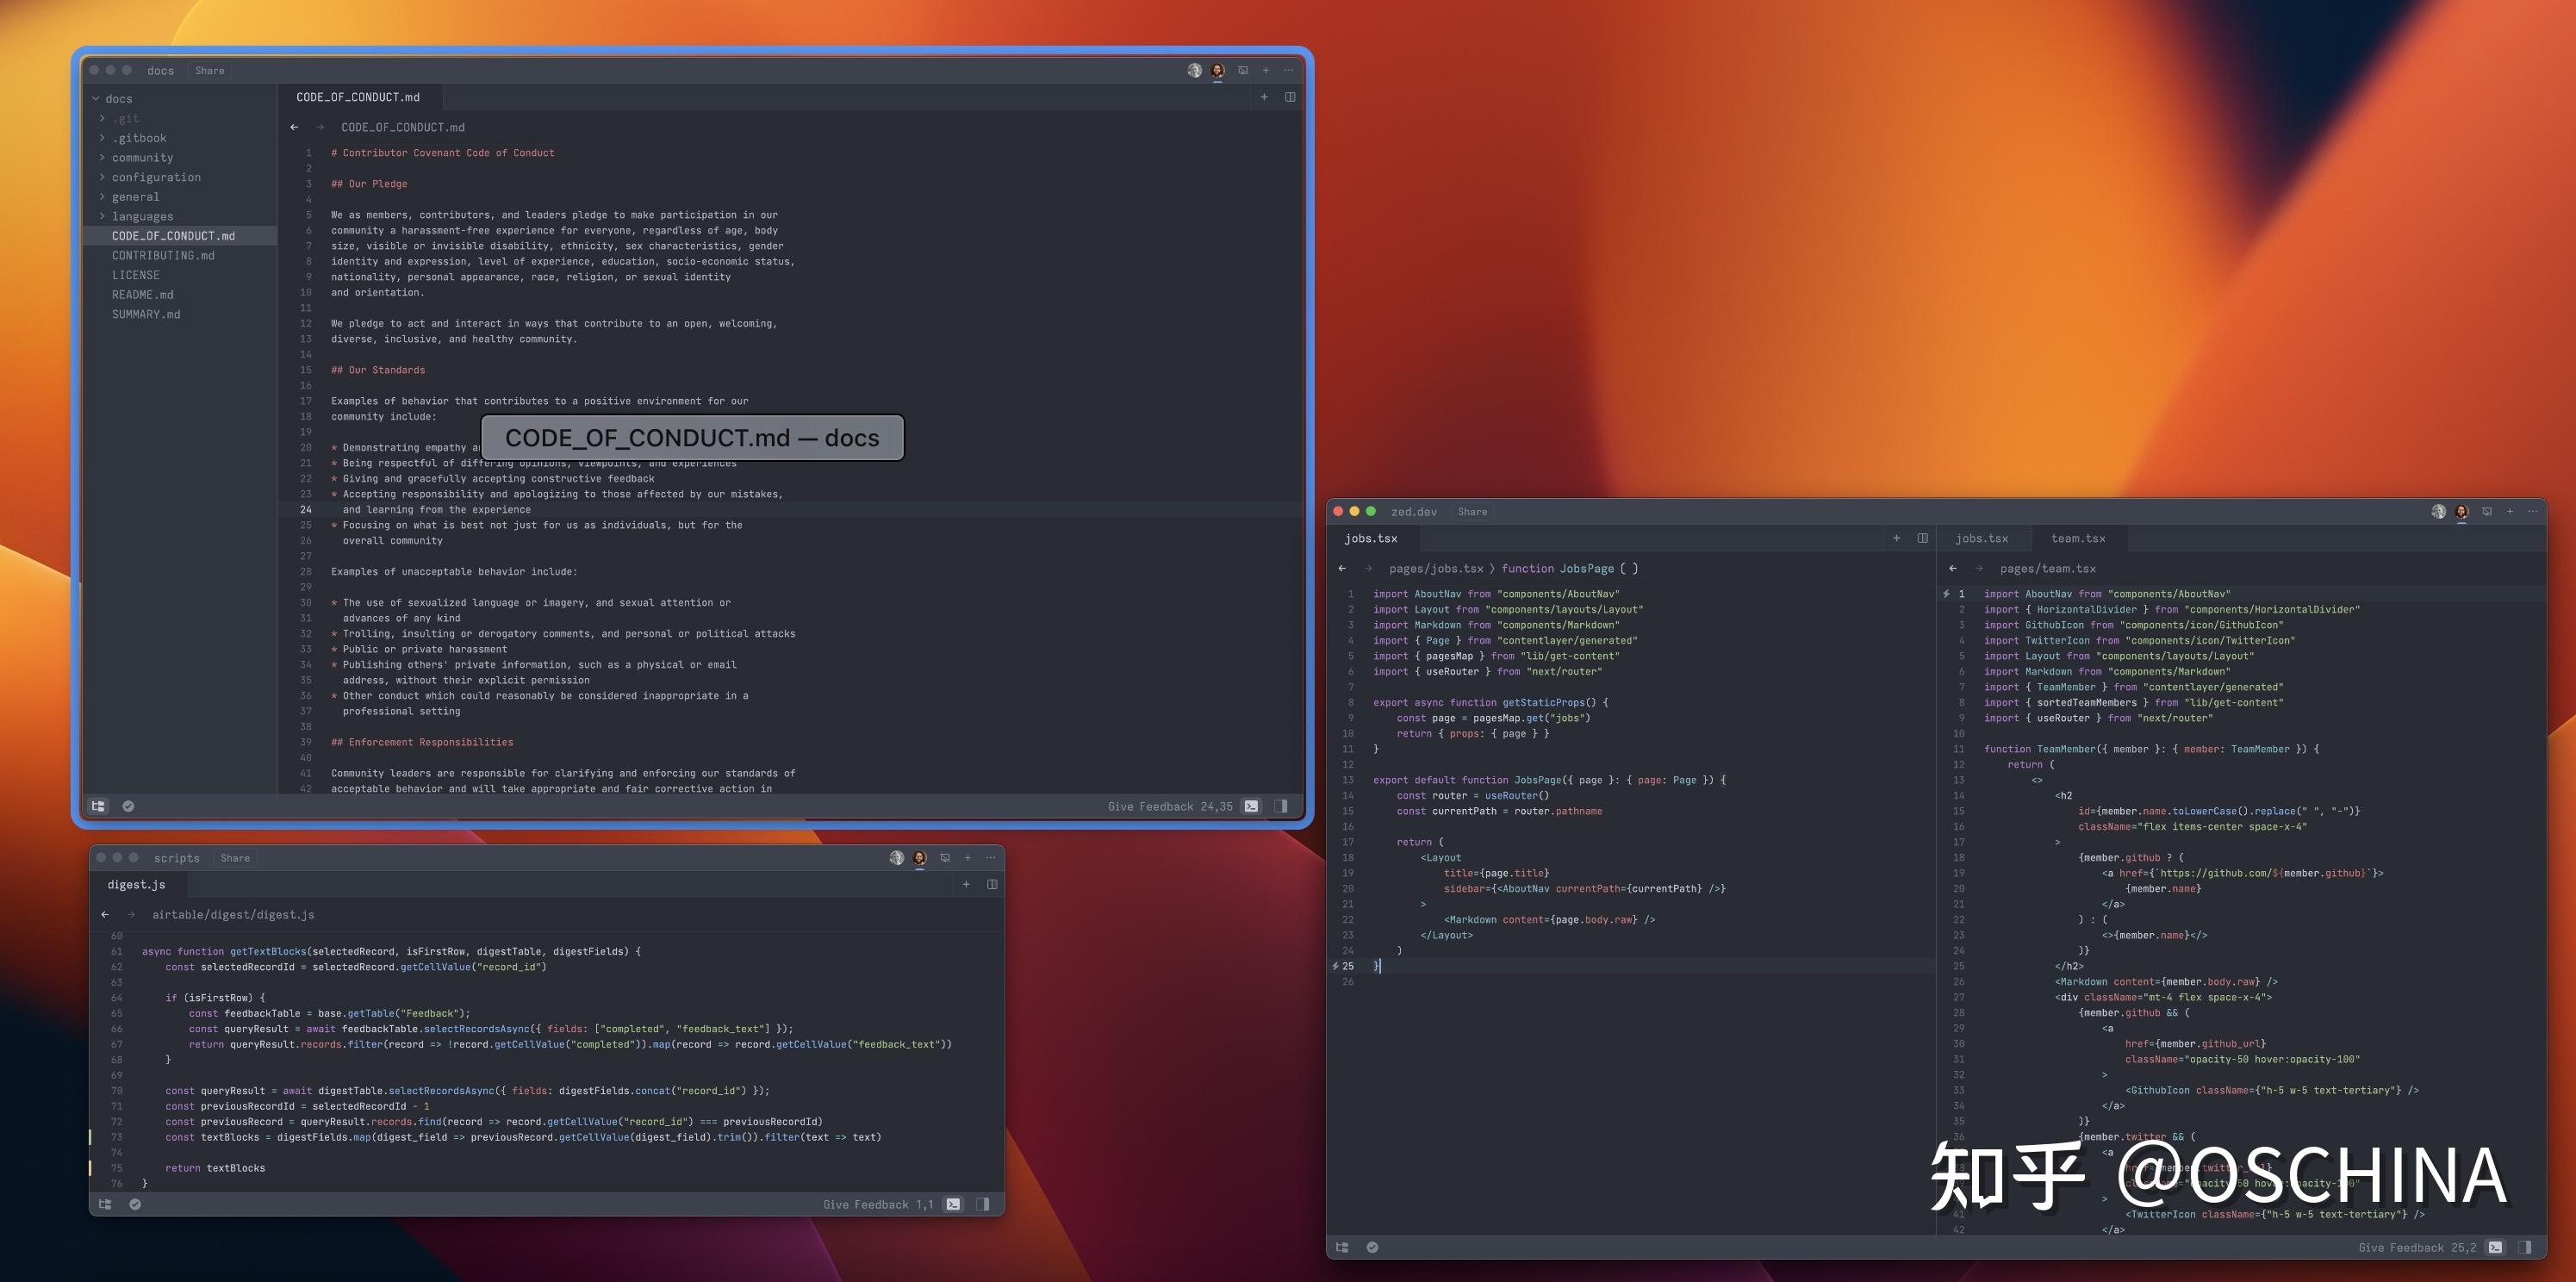Click terminal icon in scripts window status bar
Image resolution: width=2576 pixels, height=1282 pixels.
(953, 1204)
